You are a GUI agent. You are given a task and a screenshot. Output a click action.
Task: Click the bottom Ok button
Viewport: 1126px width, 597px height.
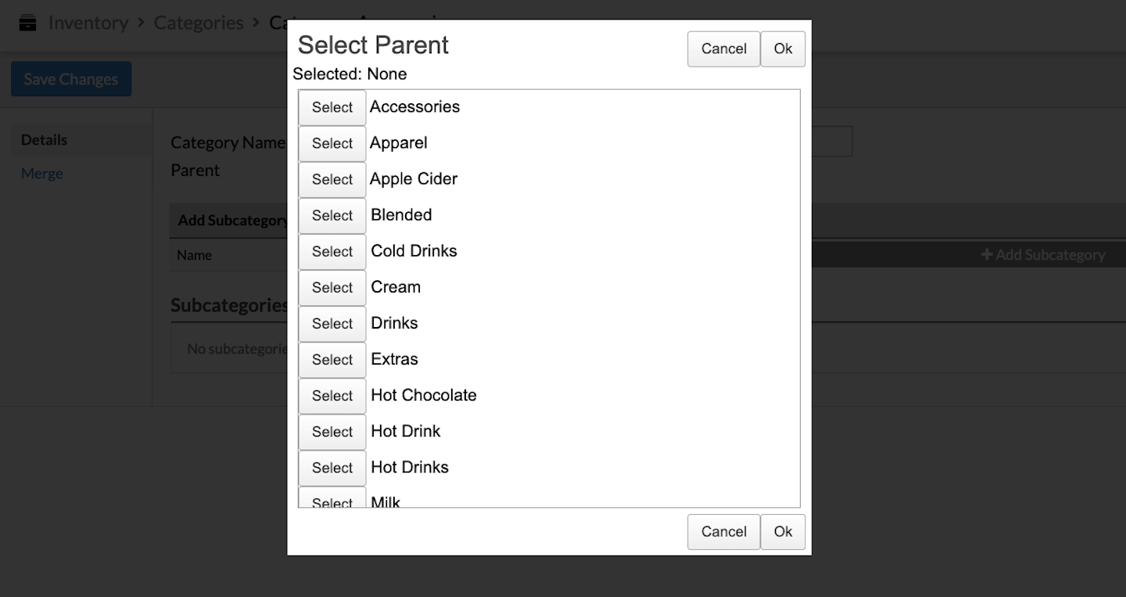[783, 532]
